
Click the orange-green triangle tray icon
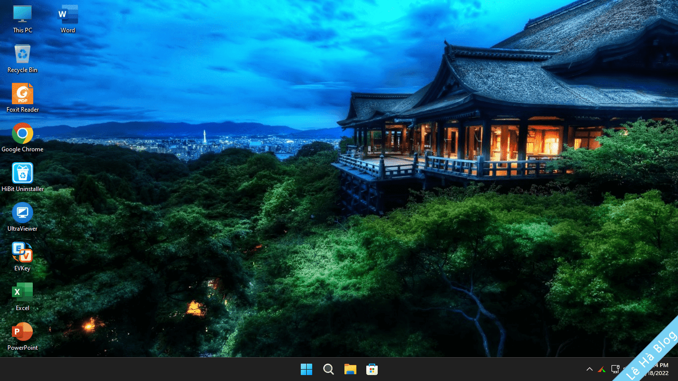tap(602, 369)
